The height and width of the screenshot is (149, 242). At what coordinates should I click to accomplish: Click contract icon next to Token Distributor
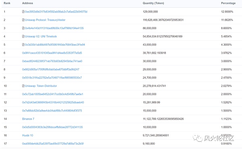tap(23, 86)
